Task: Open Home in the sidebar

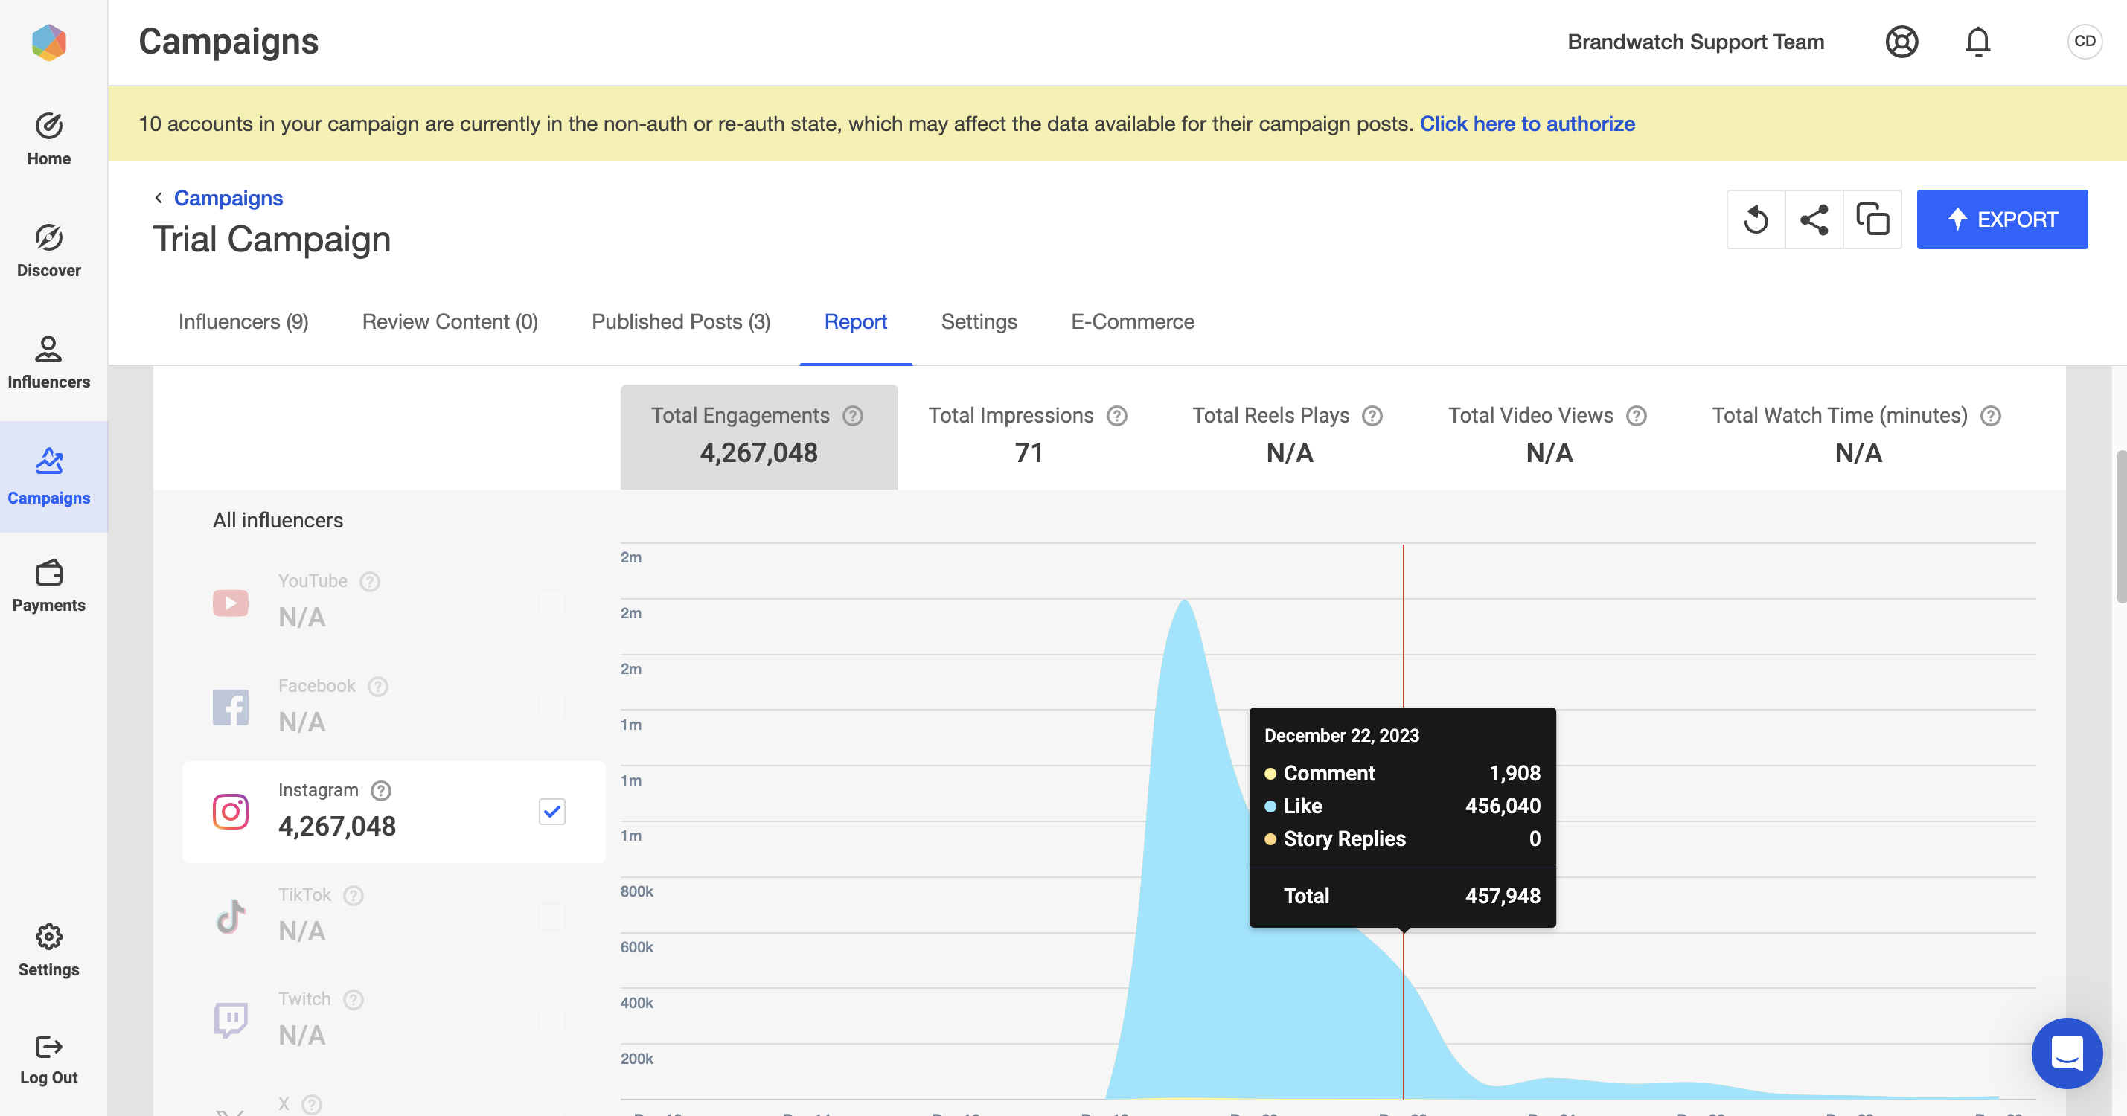Action: coord(48,141)
